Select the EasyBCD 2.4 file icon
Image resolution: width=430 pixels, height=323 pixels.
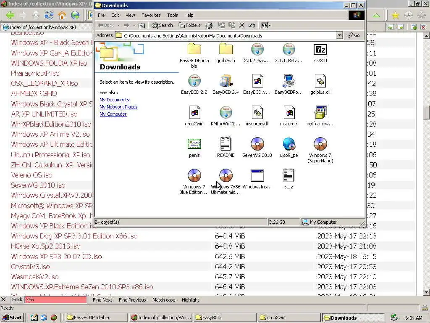(225, 81)
